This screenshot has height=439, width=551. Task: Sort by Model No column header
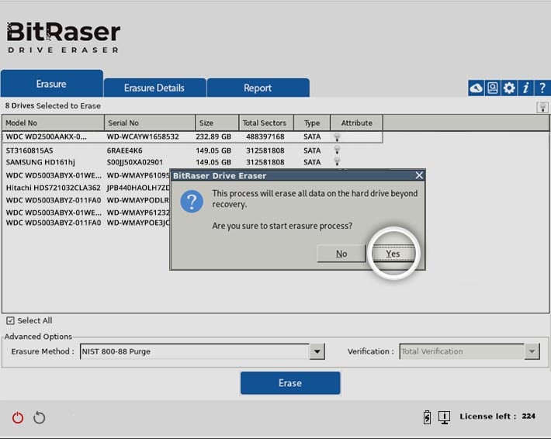[53, 123]
